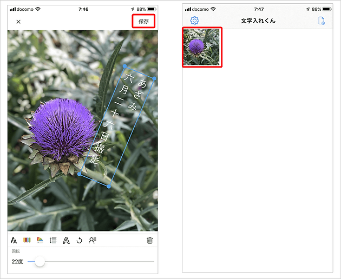Screen dimensions: 341x279
Task: Click the 文字入れくん title
Action: point(258,21)
